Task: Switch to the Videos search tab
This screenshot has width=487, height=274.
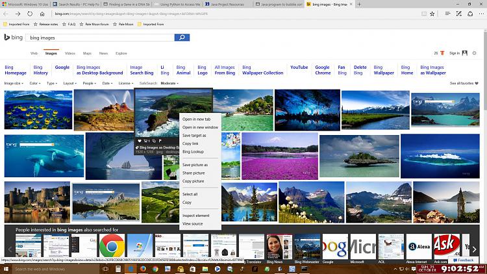Action: pos(70,53)
